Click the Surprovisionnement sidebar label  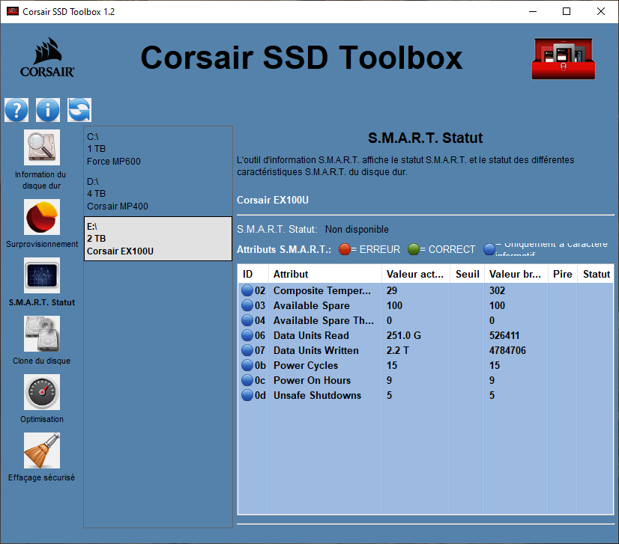(x=42, y=244)
